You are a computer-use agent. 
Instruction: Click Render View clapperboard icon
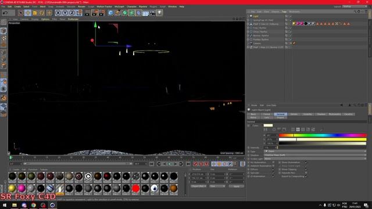pos(87,13)
